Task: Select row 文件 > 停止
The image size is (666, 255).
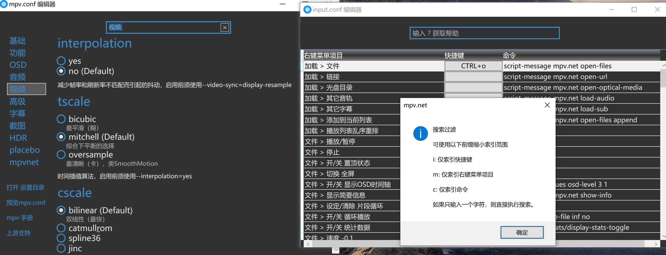Action: (352, 152)
